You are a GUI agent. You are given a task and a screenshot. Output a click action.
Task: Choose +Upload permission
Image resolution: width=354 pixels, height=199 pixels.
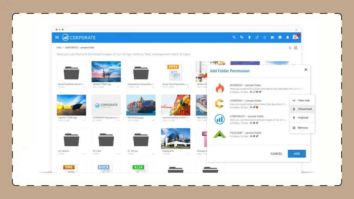tap(302, 118)
